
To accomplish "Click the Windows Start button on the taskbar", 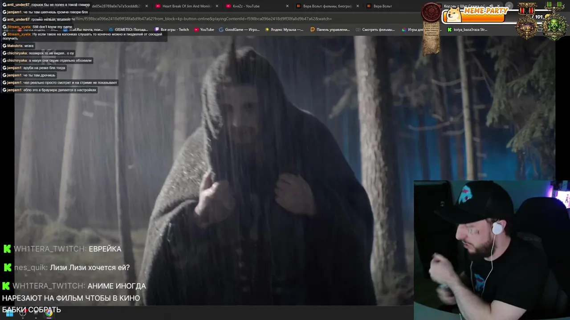I will [x=9, y=313].
